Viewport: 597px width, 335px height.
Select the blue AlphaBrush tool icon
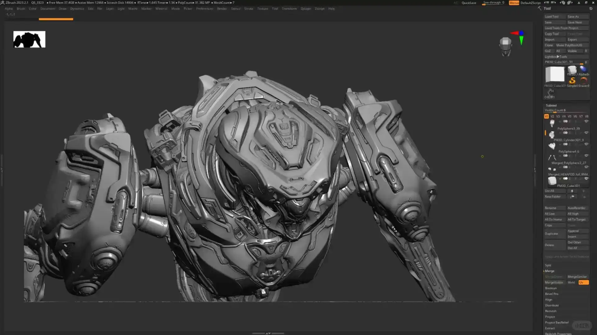pos(583,69)
